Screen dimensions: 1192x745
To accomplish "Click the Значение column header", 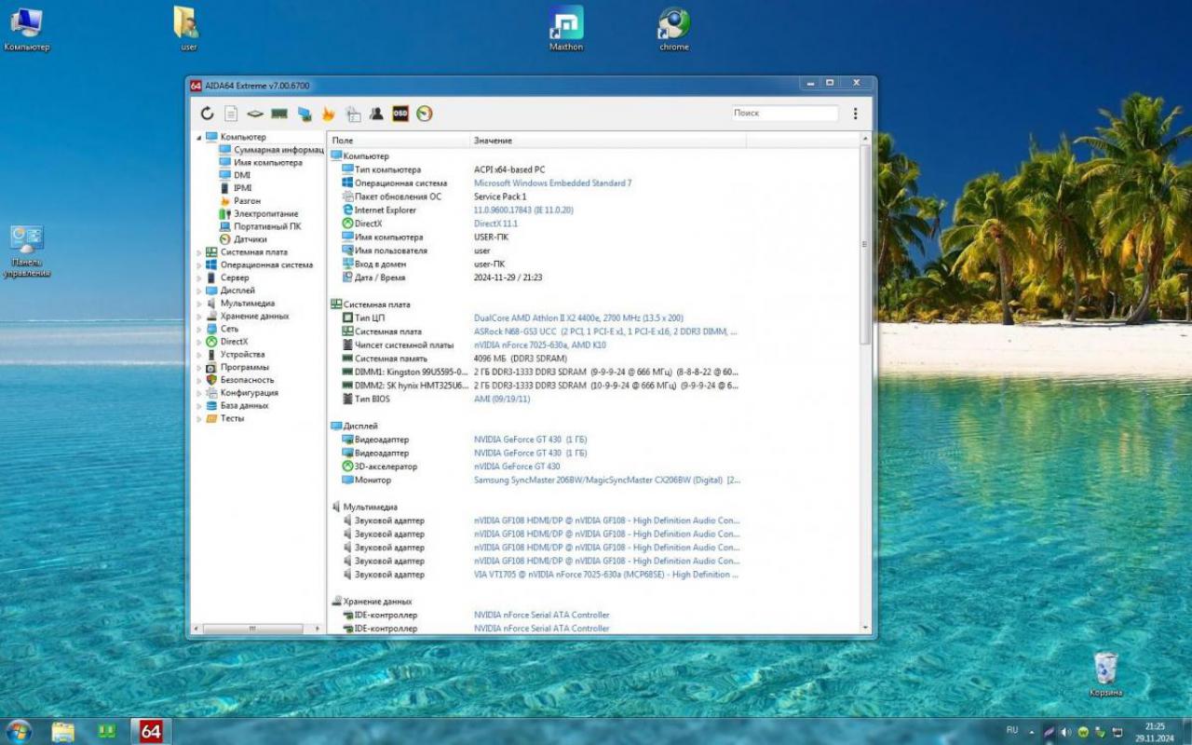I will [x=607, y=141].
